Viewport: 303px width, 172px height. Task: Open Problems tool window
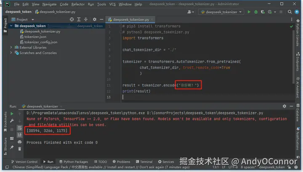click(121, 162)
